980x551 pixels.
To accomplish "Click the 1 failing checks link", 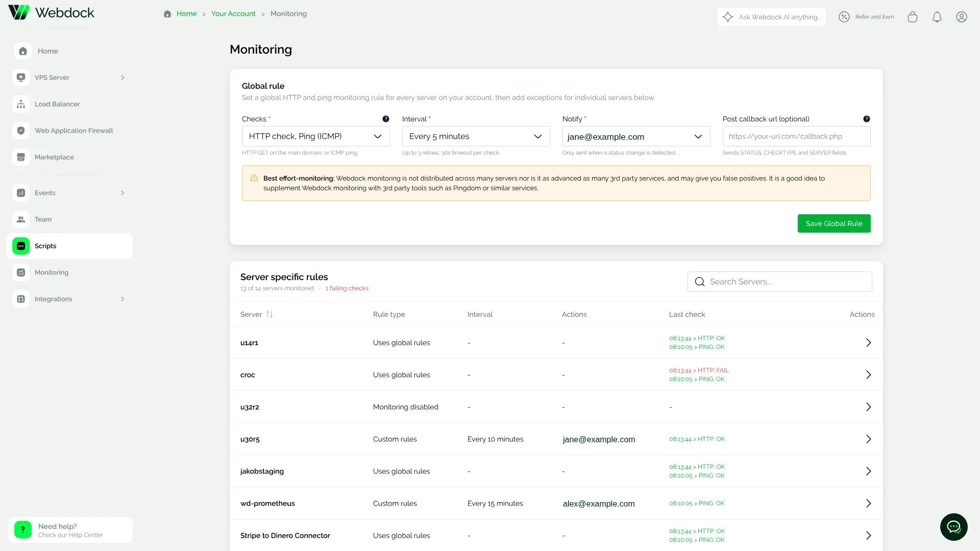I will pyautogui.click(x=347, y=288).
